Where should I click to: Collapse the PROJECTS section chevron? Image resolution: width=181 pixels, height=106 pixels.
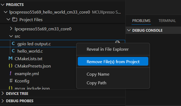(x=2, y=5)
